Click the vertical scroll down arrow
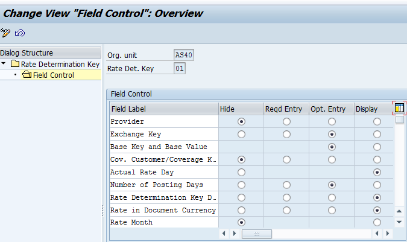This screenshot has width=407, height=242. tap(399, 222)
